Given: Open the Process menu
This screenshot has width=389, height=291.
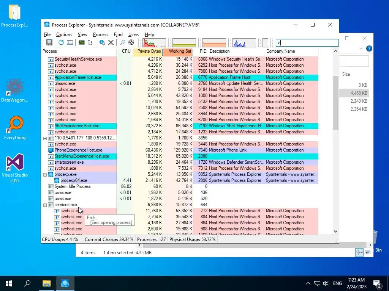Looking at the screenshot, I should pos(100,34).
